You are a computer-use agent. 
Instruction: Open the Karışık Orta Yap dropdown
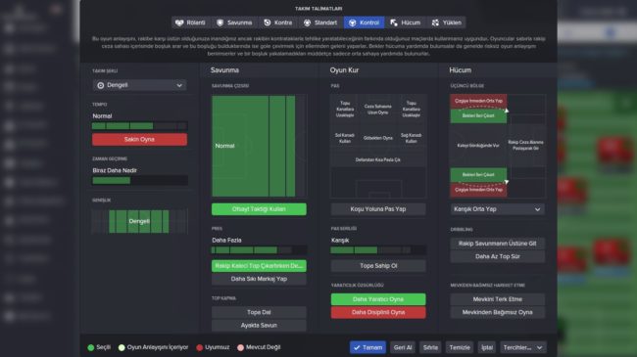[497, 209]
